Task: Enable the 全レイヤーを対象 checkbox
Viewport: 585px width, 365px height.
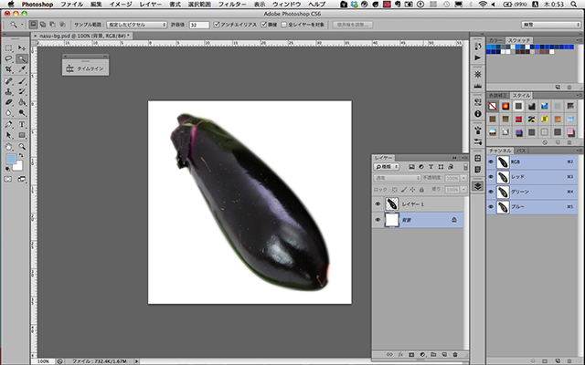Action: click(285, 25)
